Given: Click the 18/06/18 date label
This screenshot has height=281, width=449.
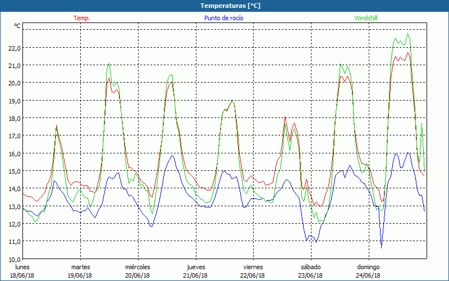Looking at the screenshot, I should 22,275.
